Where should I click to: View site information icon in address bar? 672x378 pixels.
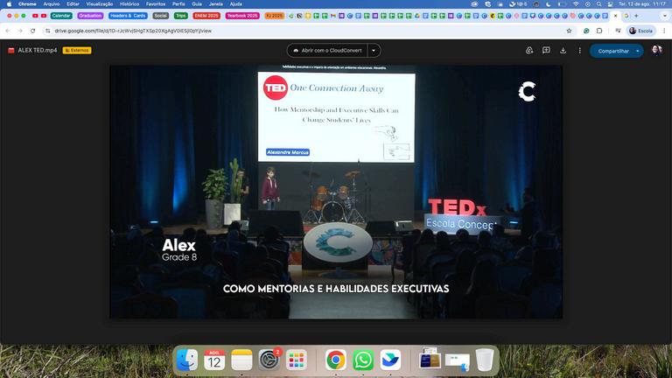[47, 31]
